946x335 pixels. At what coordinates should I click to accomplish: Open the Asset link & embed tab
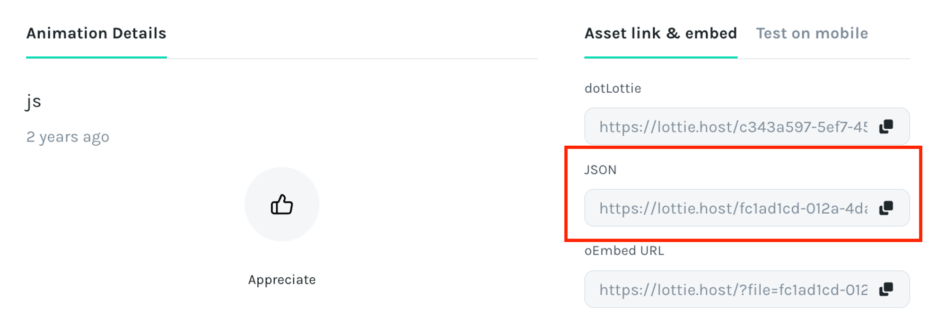[x=660, y=34]
